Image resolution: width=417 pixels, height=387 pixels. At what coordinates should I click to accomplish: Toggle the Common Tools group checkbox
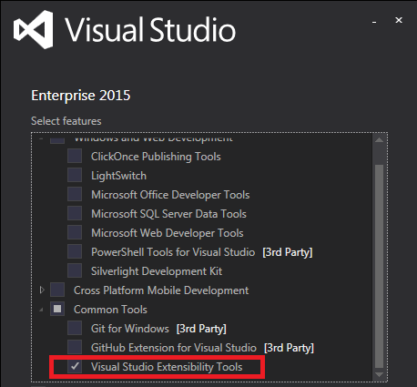coord(57,309)
